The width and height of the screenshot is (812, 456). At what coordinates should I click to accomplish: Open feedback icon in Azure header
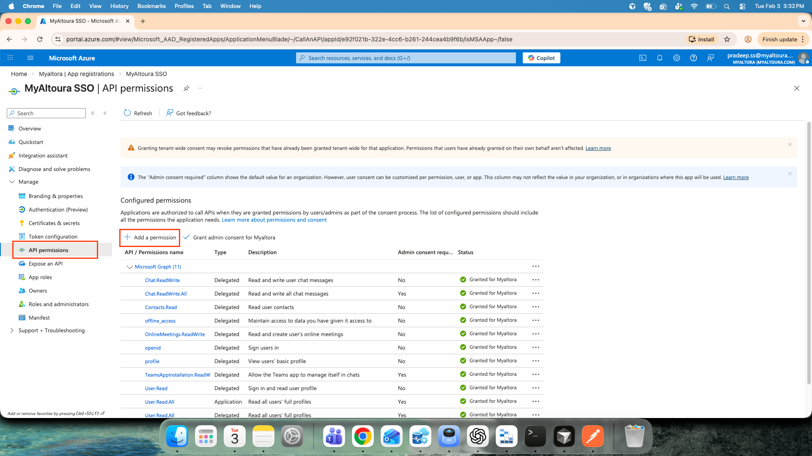(710, 58)
